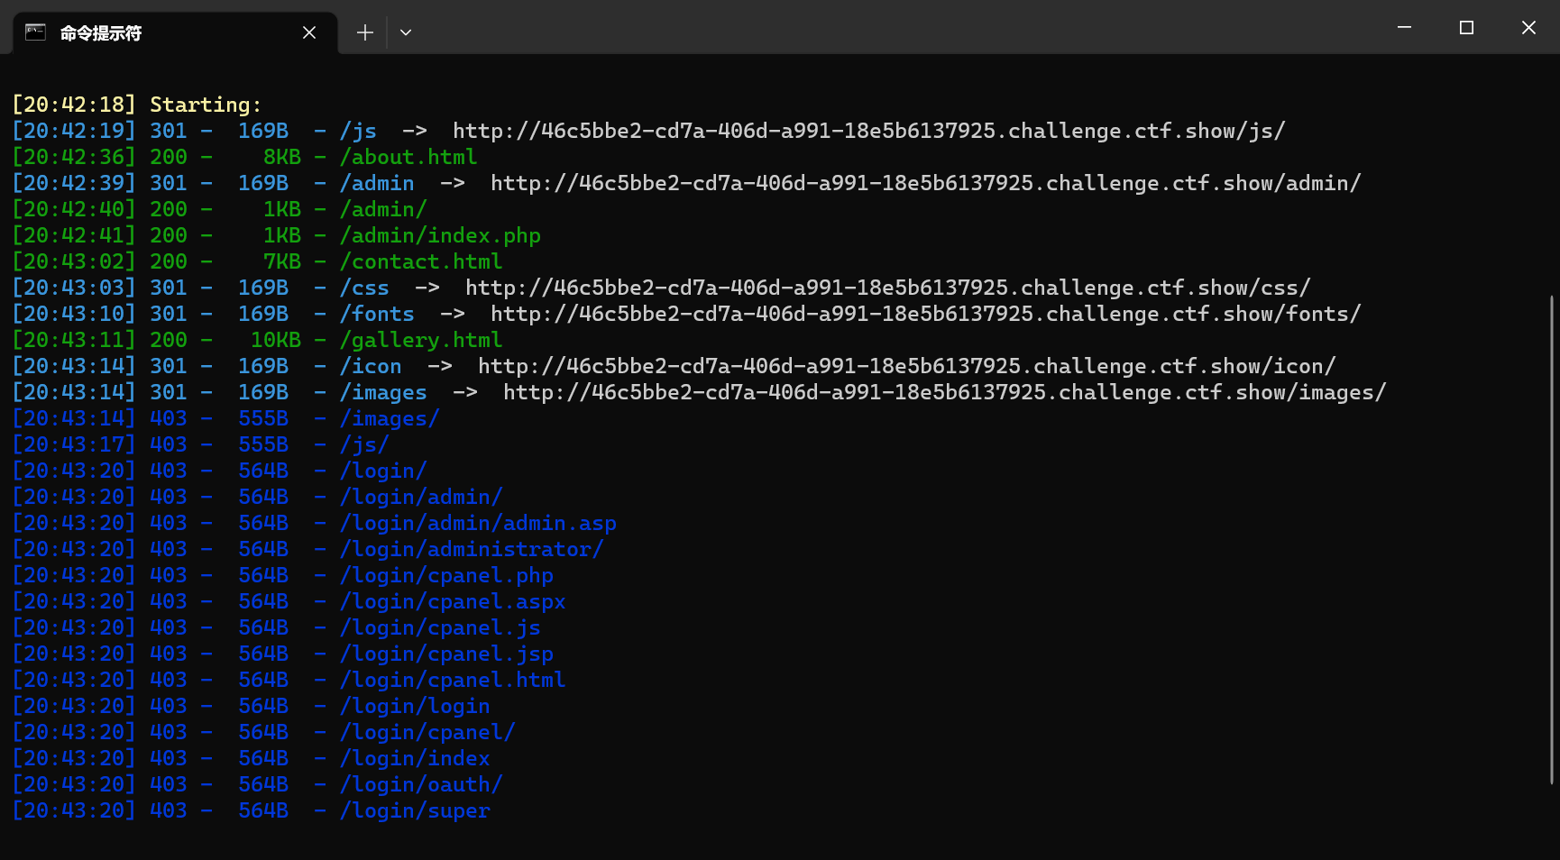The width and height of the screenshot is (1560, 860).
Task: Click the Command Prompt tab icon
Action: click(35, 32)
